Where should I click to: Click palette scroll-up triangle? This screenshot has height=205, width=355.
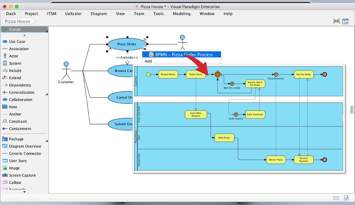click(25, 35)
